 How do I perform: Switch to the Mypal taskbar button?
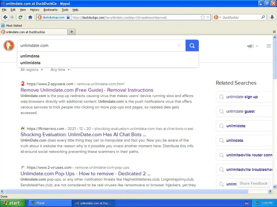pyautogui.click(x=50, y=203)
